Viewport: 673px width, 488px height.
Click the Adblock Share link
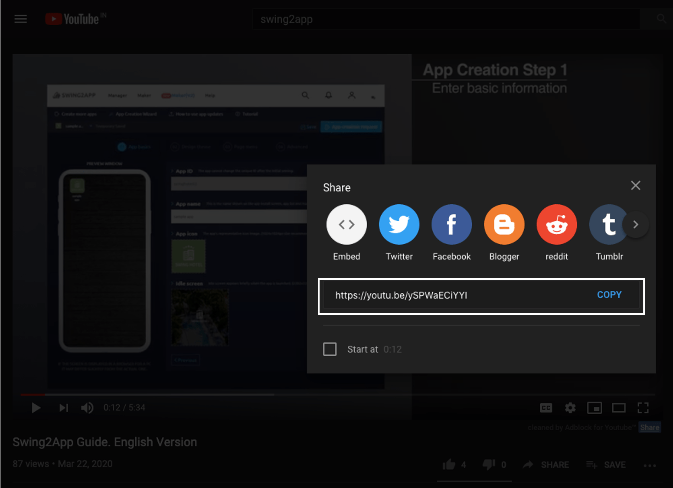click(x=650, y=428)
